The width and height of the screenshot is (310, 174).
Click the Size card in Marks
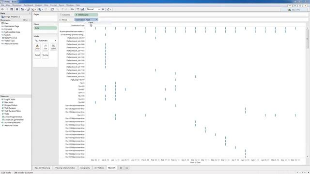pos(45,47)
